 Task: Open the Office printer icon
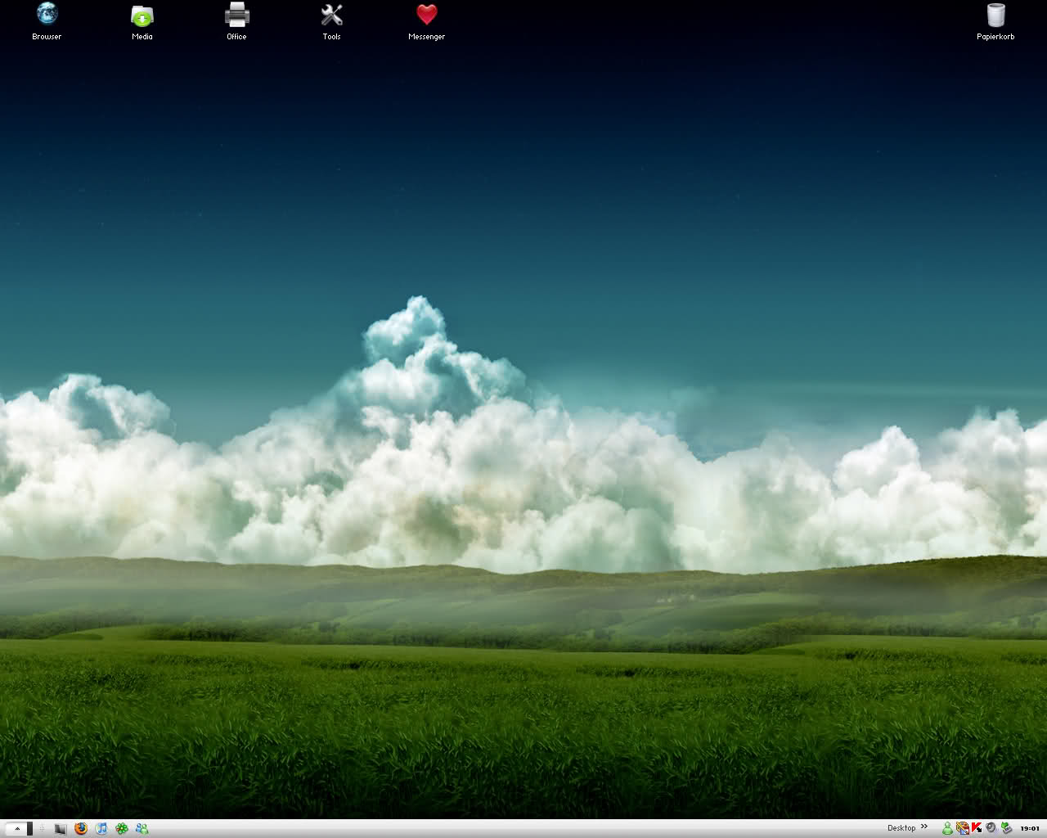[x=236, y=21]
